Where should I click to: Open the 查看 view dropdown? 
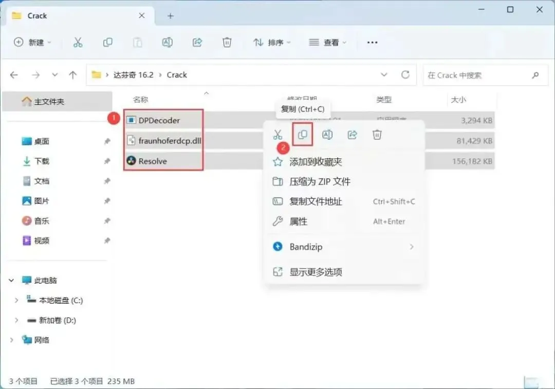327,43
